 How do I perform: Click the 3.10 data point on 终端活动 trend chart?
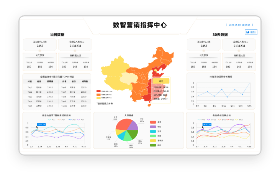coord(222,89)
